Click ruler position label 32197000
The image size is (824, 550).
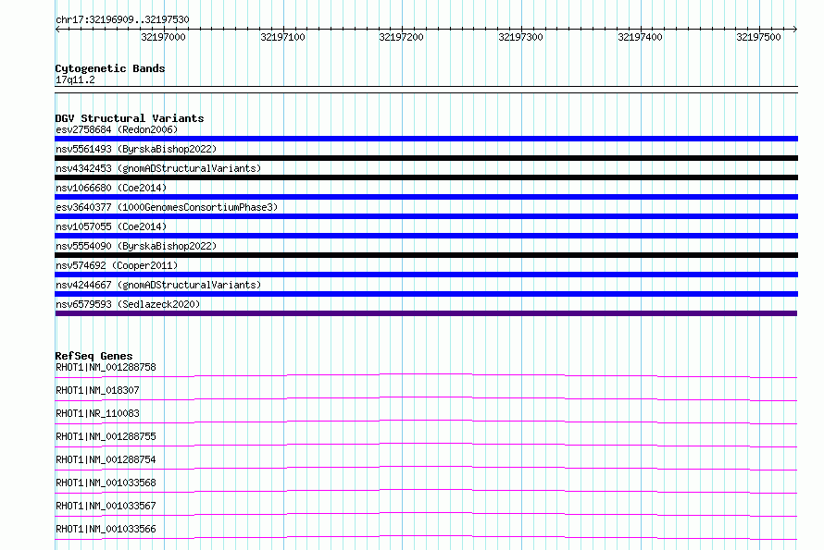coord(164,37)
